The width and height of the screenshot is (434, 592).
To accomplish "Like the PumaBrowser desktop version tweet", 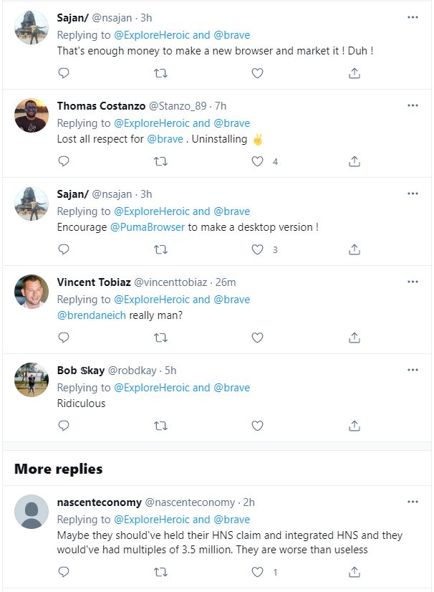I will [258, 249].
